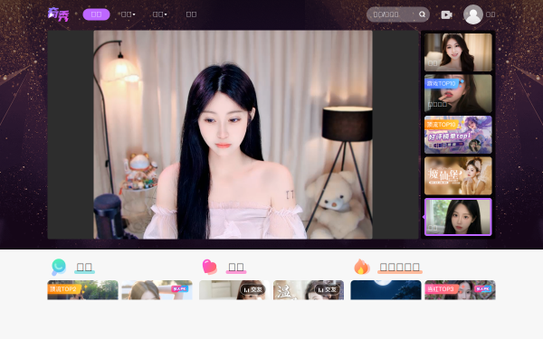
Task: Click the orange flame section icon
Action: coord(361,267)
